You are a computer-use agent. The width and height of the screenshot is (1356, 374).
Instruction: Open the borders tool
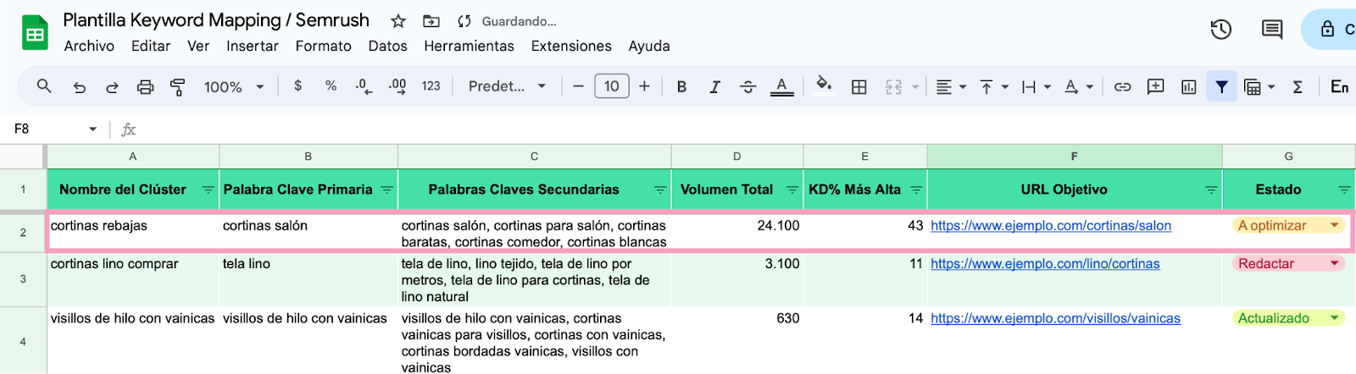(859, 86)
